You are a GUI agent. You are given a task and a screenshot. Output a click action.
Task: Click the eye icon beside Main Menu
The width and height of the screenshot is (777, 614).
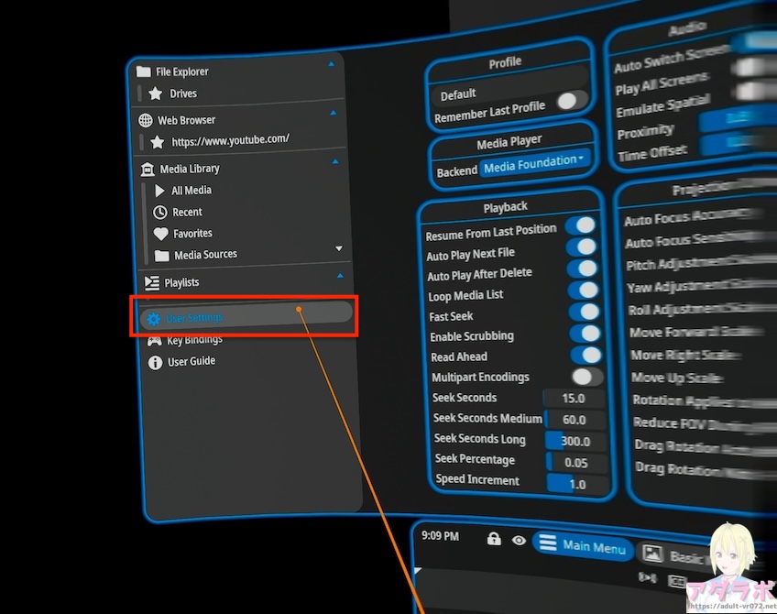click(x=519, y=541)
